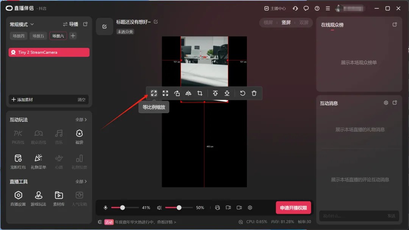Screen dimensions: 409x230
Task: Click the crop icon in floating toolbar
Action: pos(200,93)
